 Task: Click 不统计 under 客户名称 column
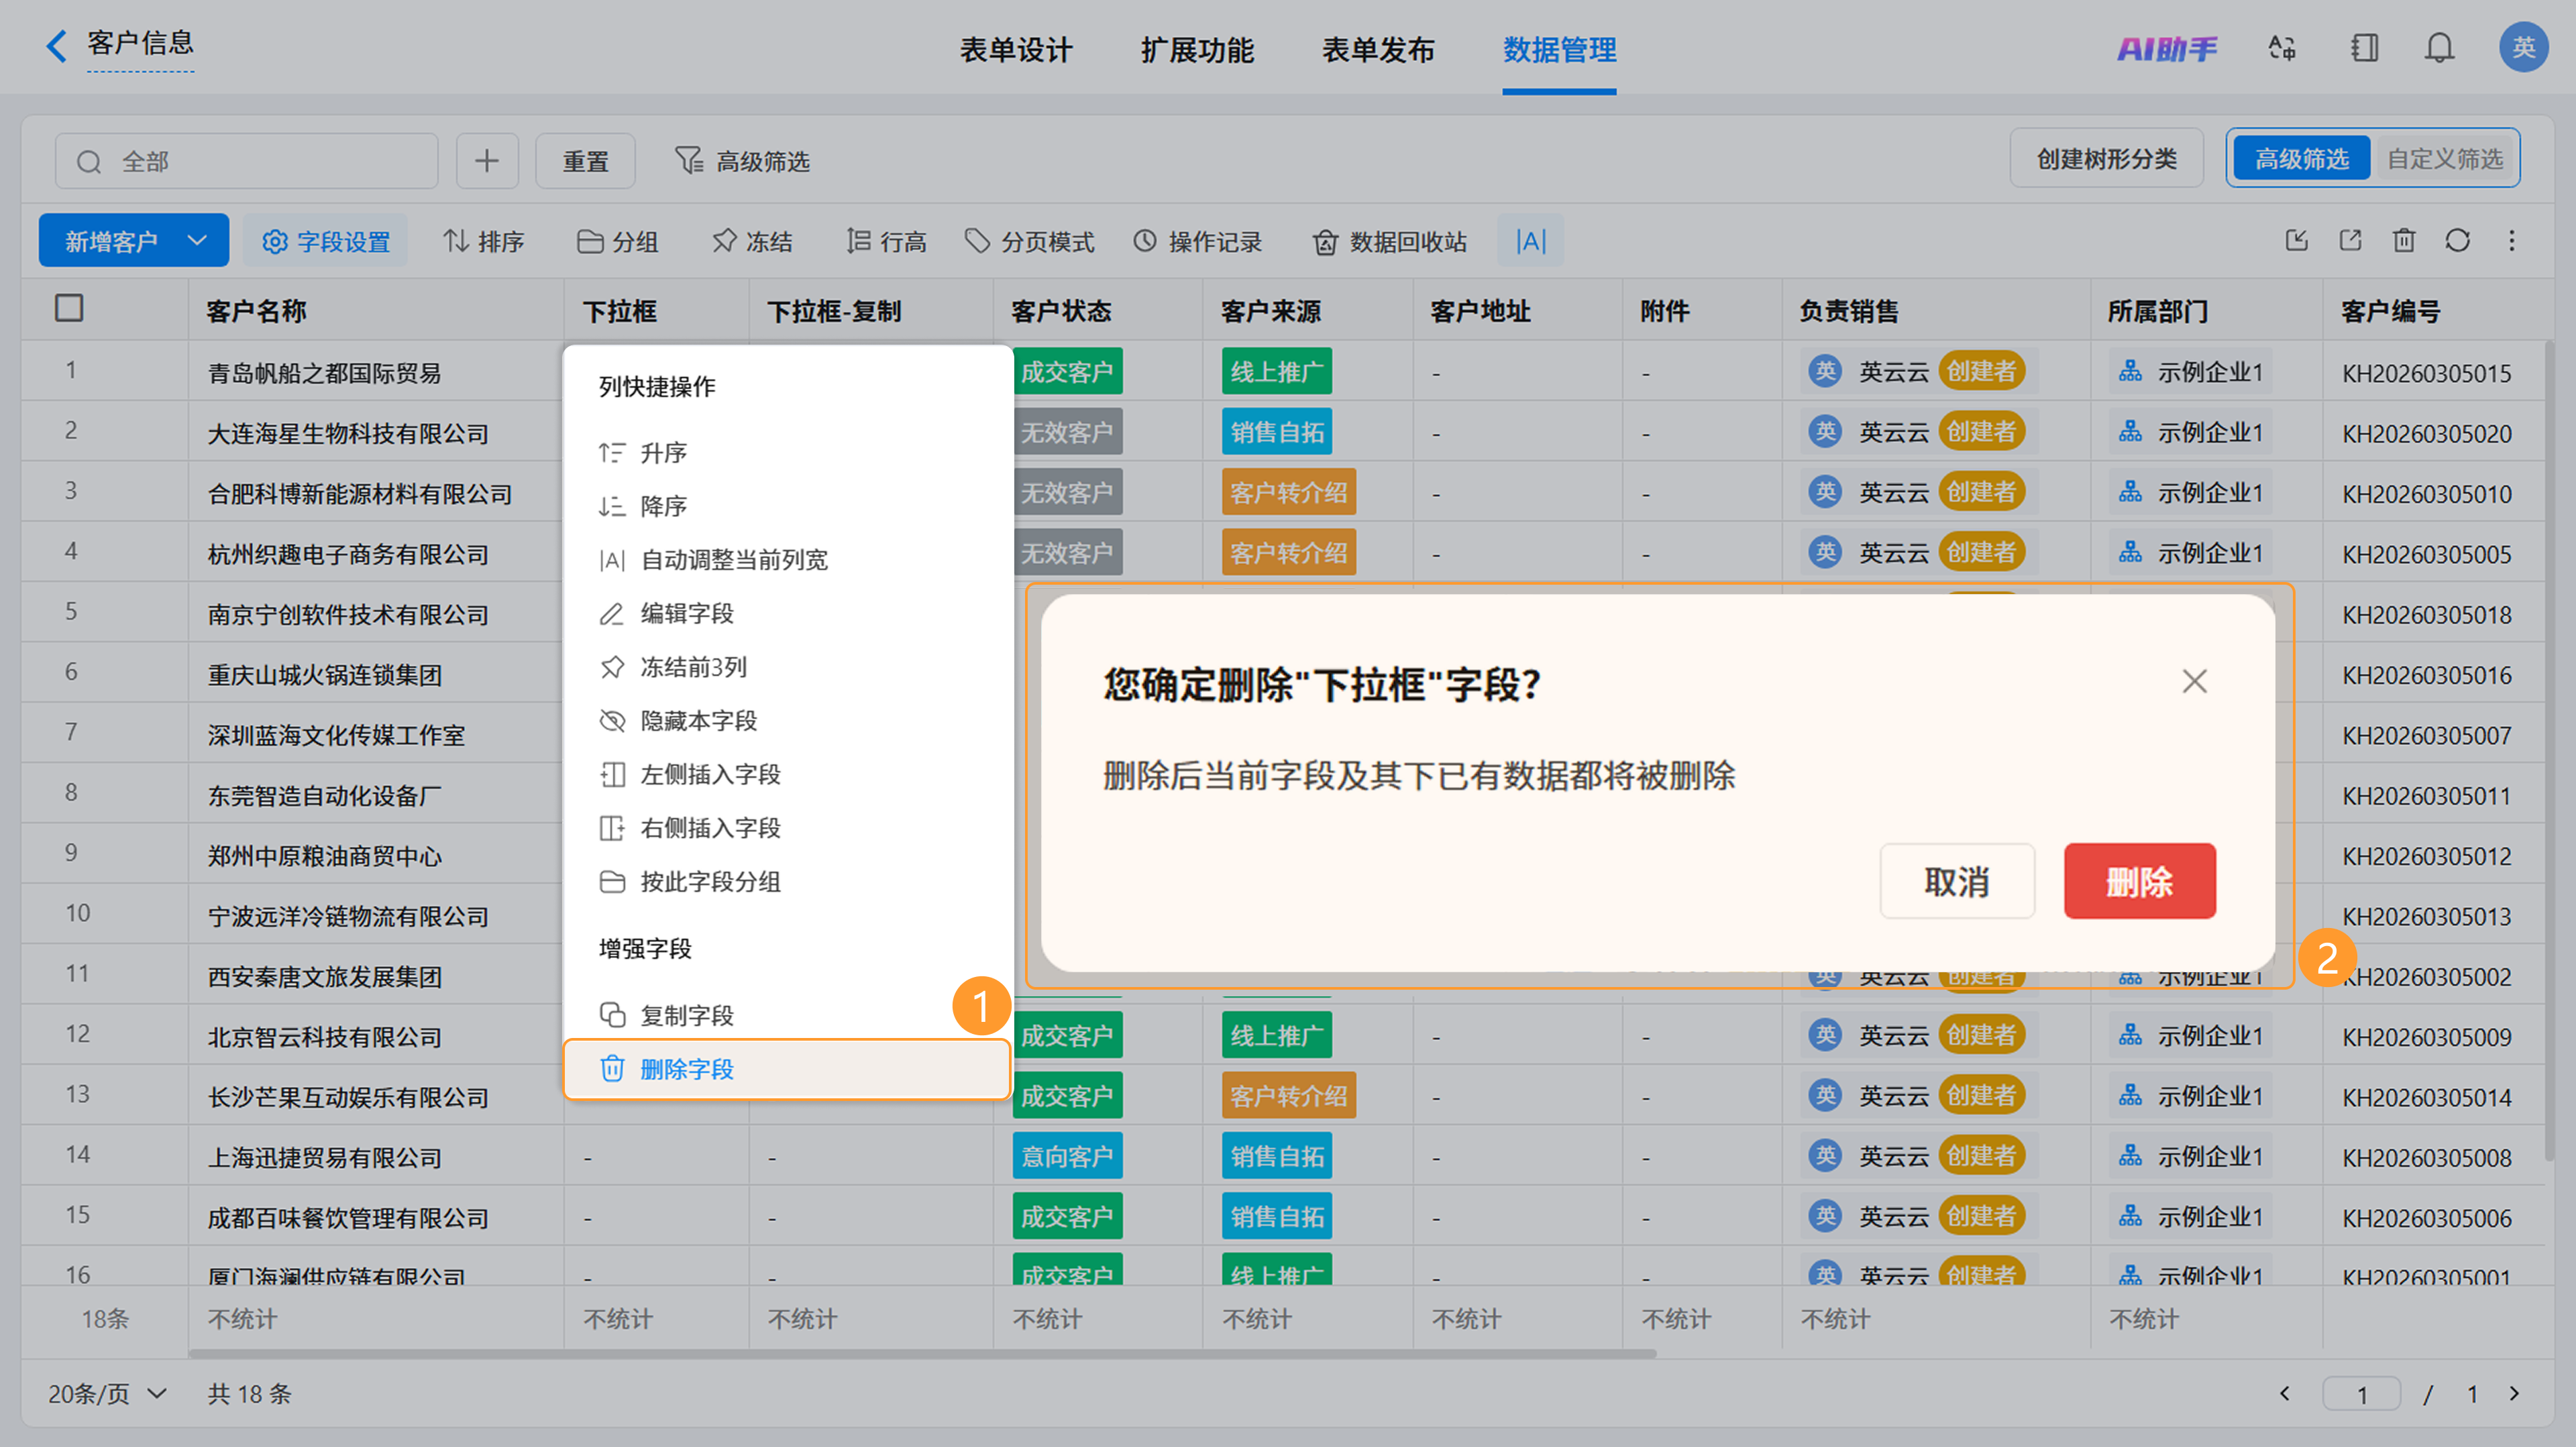pos(242,1319)
